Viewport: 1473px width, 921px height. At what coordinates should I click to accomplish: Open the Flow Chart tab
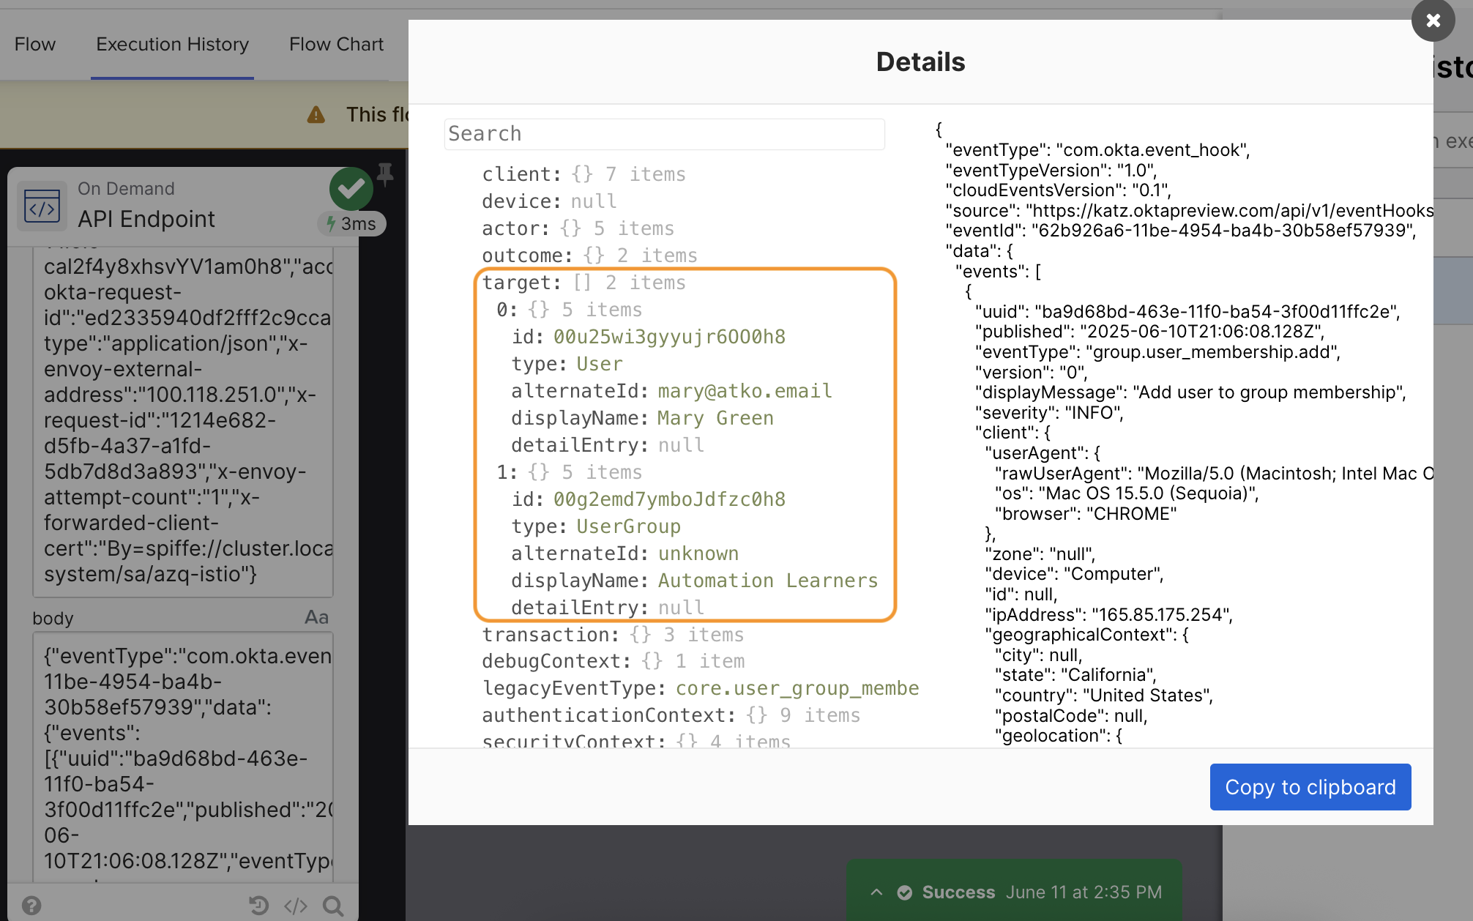[336, 44]
